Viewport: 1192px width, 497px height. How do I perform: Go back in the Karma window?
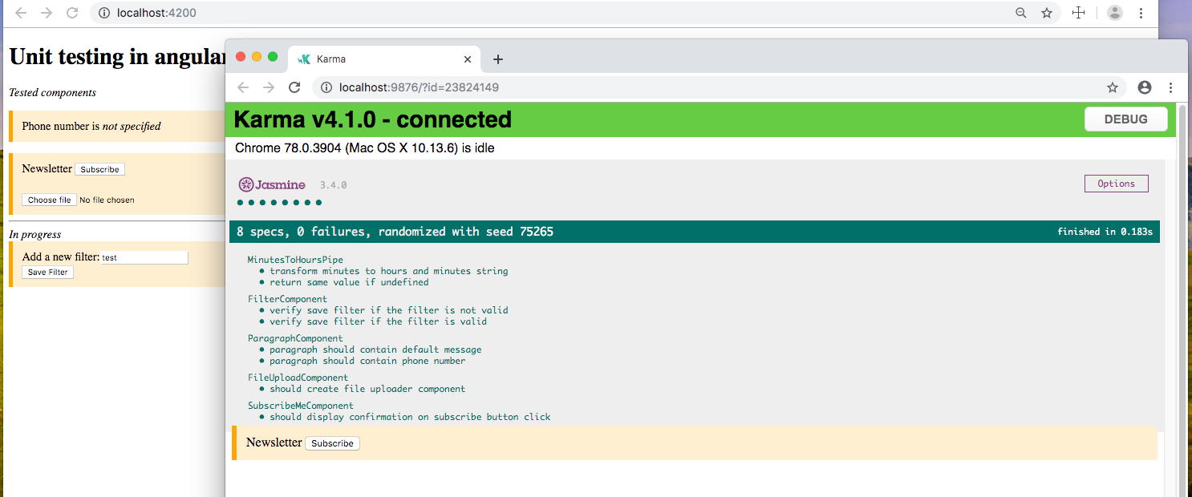243,87
